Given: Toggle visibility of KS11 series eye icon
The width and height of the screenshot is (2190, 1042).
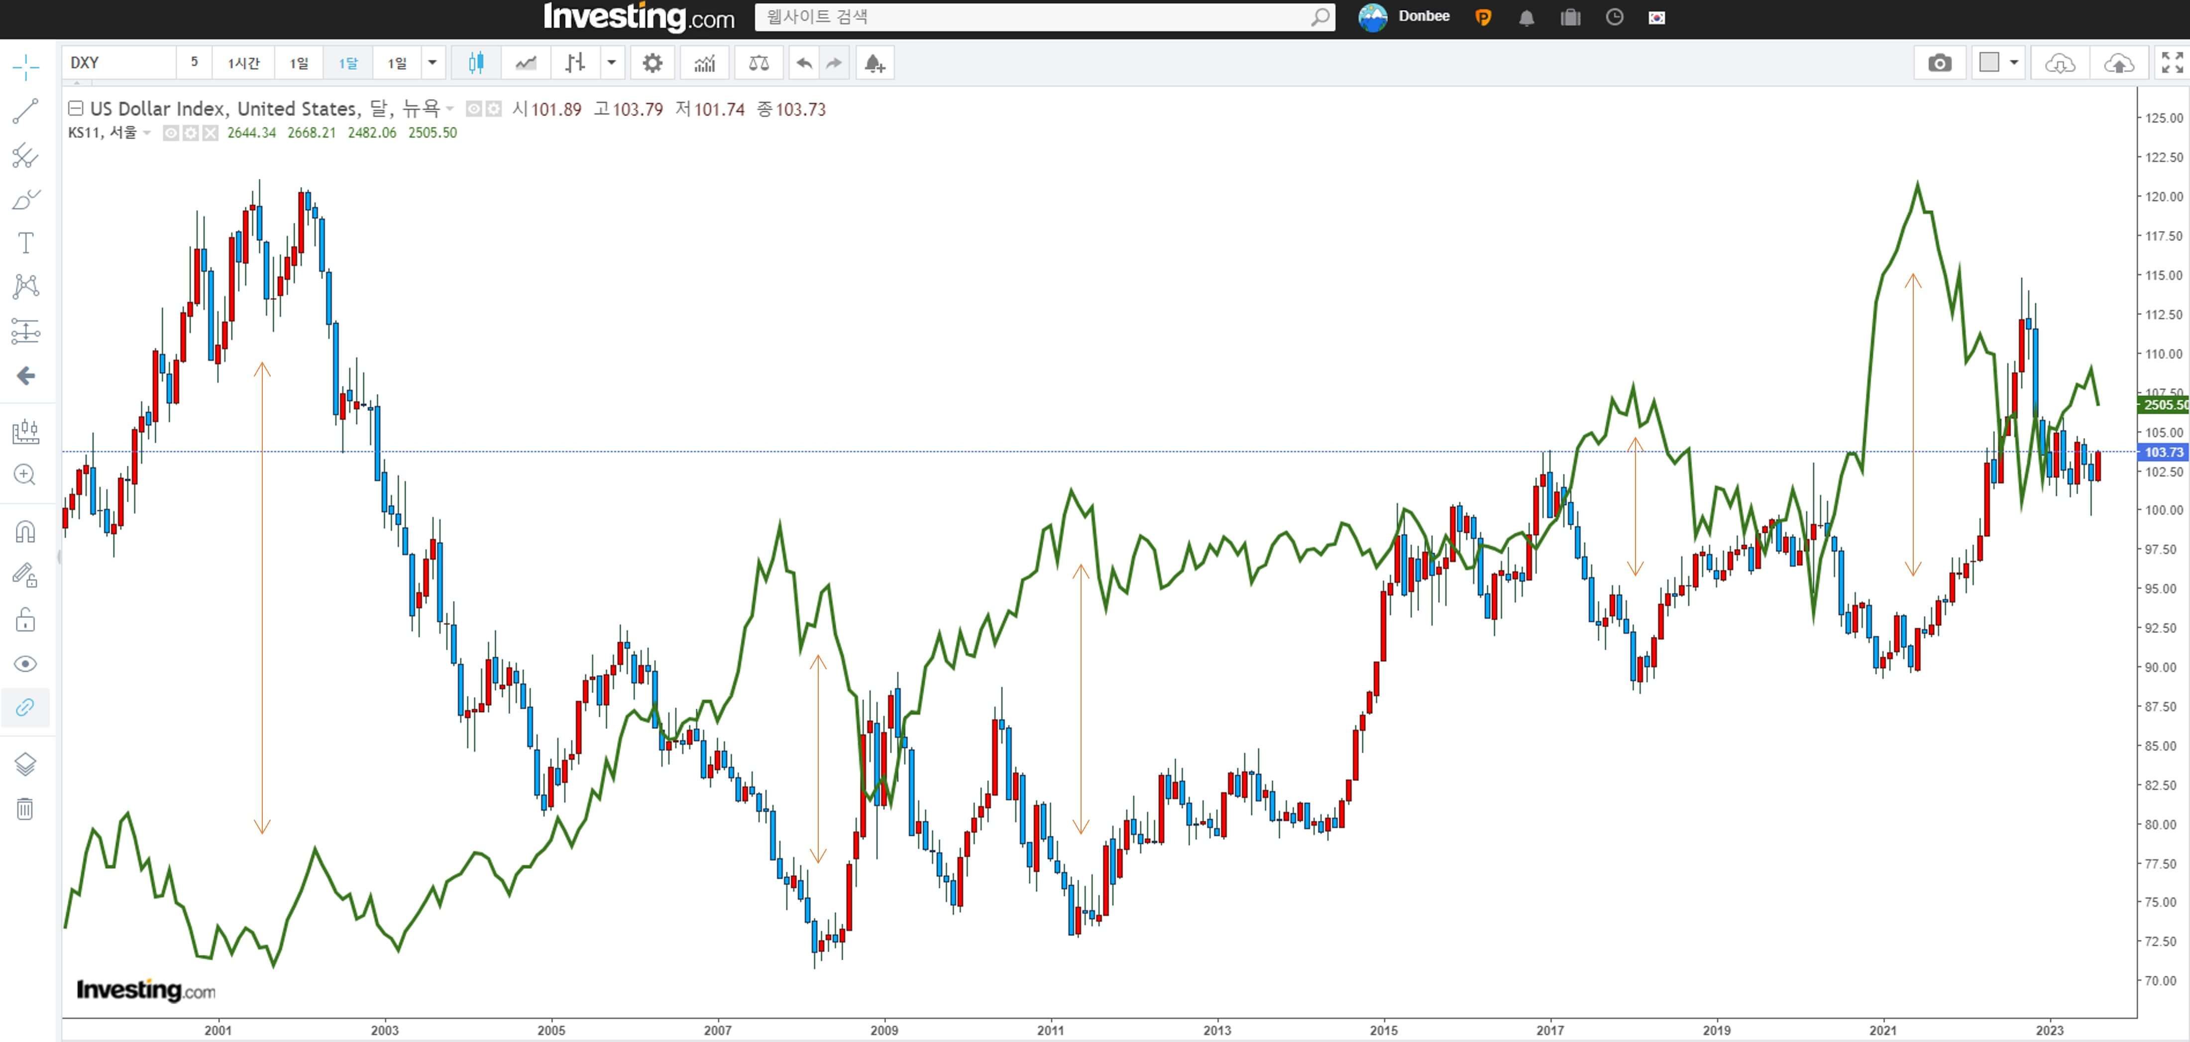Looking at the screenshot, I should pyautogui.click(x=171, y=133).
